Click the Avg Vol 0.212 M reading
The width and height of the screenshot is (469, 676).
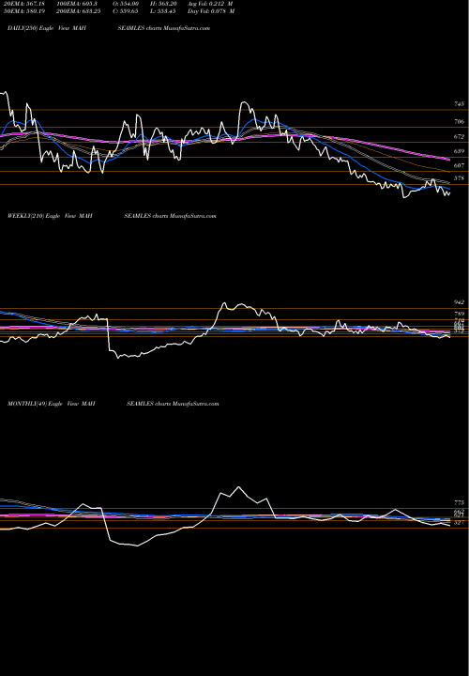(210, 4)
